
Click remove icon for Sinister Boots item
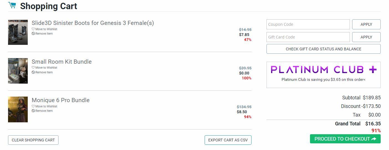click(33, 34)
